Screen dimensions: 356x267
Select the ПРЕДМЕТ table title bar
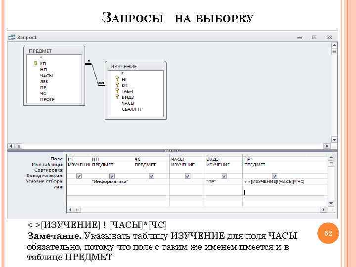54,51
